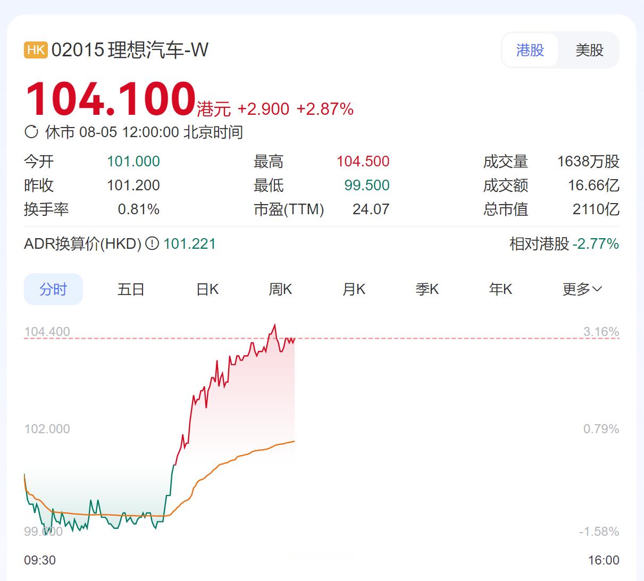
Task: Click the 成交量 value 1638万股
Action: 588,162
